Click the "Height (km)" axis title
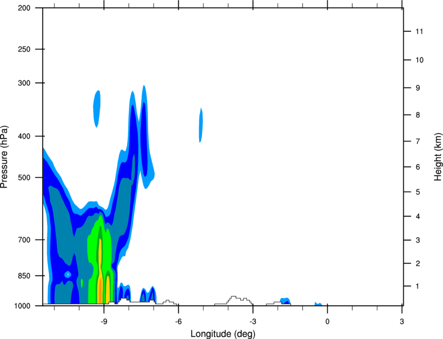Screen dimensions: 443x339 [438, 157]
